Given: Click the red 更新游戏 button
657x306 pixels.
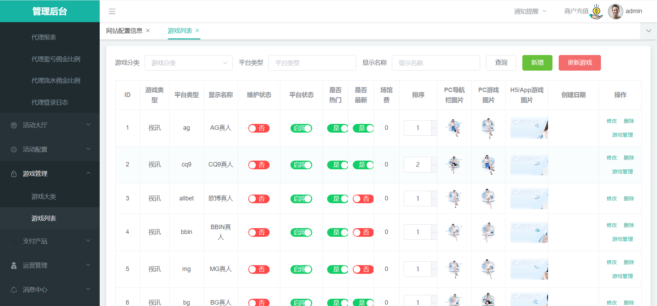Looking at the screenshot, I should point(579,63).
